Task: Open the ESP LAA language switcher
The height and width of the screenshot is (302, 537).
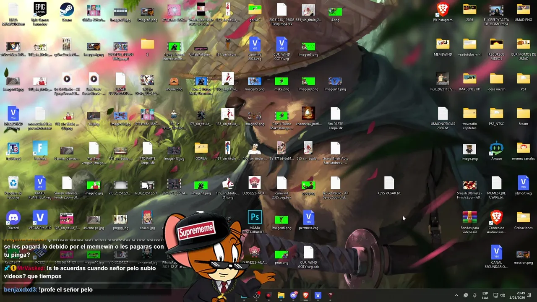Action: pyautogui.click(x=485, y=295)
